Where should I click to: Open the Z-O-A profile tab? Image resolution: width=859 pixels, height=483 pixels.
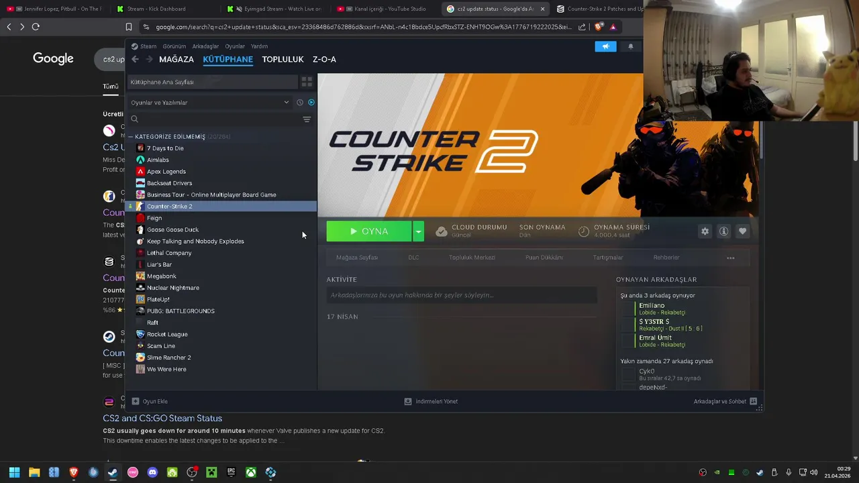pos(324,59)
